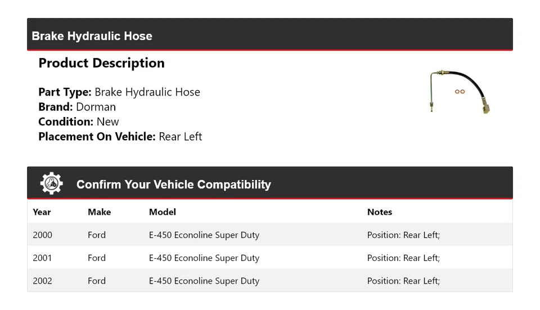This screenshot has height=310, width=540.
Task: Open the brake hose product image
Action: coord(460,91)
